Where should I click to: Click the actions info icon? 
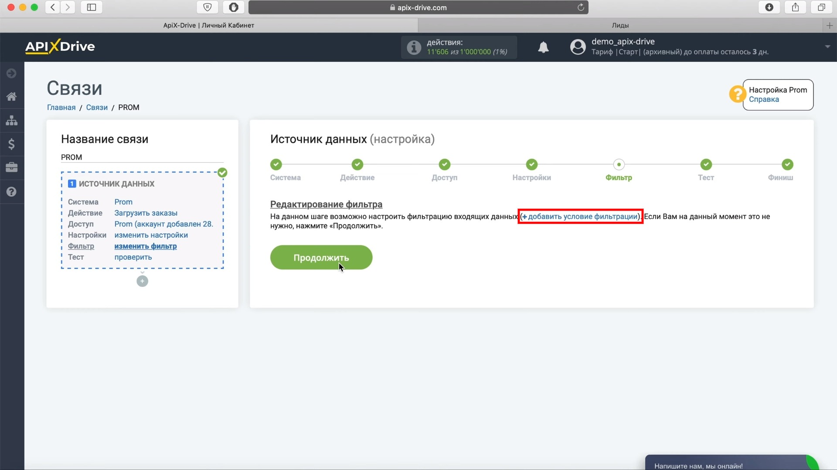tap(414, 47)
